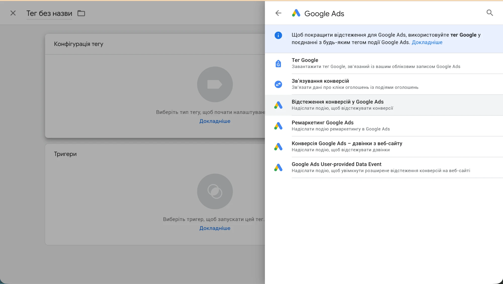The width and height of the screenshot is (503, 284).
Task: Click the tag placeholder icon in Конфігурація тегу
Action: tap(215, 84)
